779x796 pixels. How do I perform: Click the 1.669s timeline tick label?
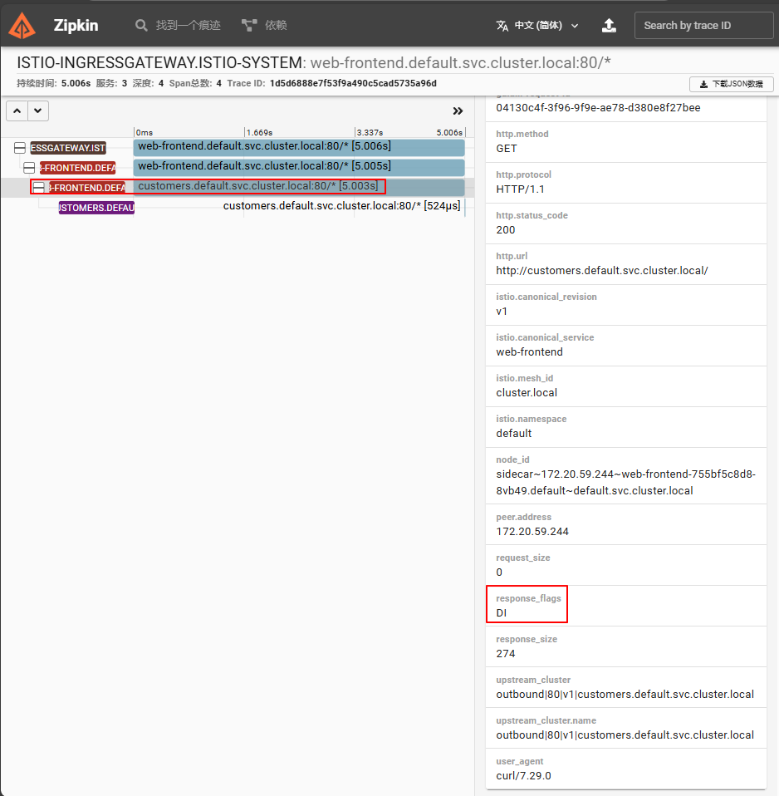click(259, 132)
